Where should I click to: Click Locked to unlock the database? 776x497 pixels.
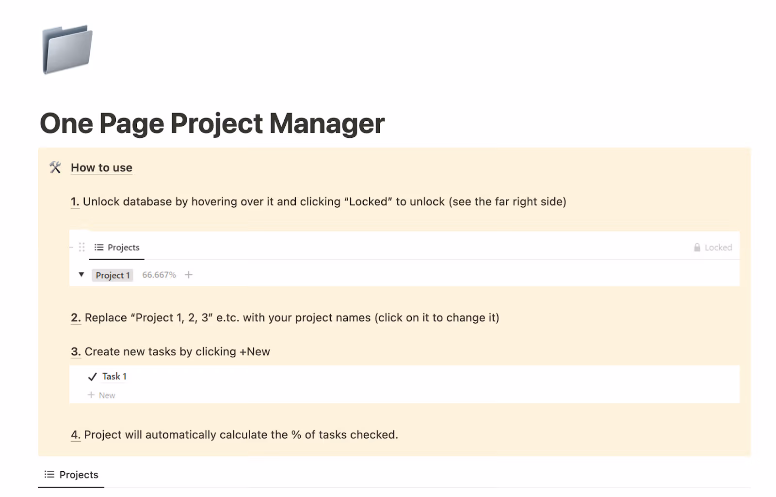pos(719,247)
